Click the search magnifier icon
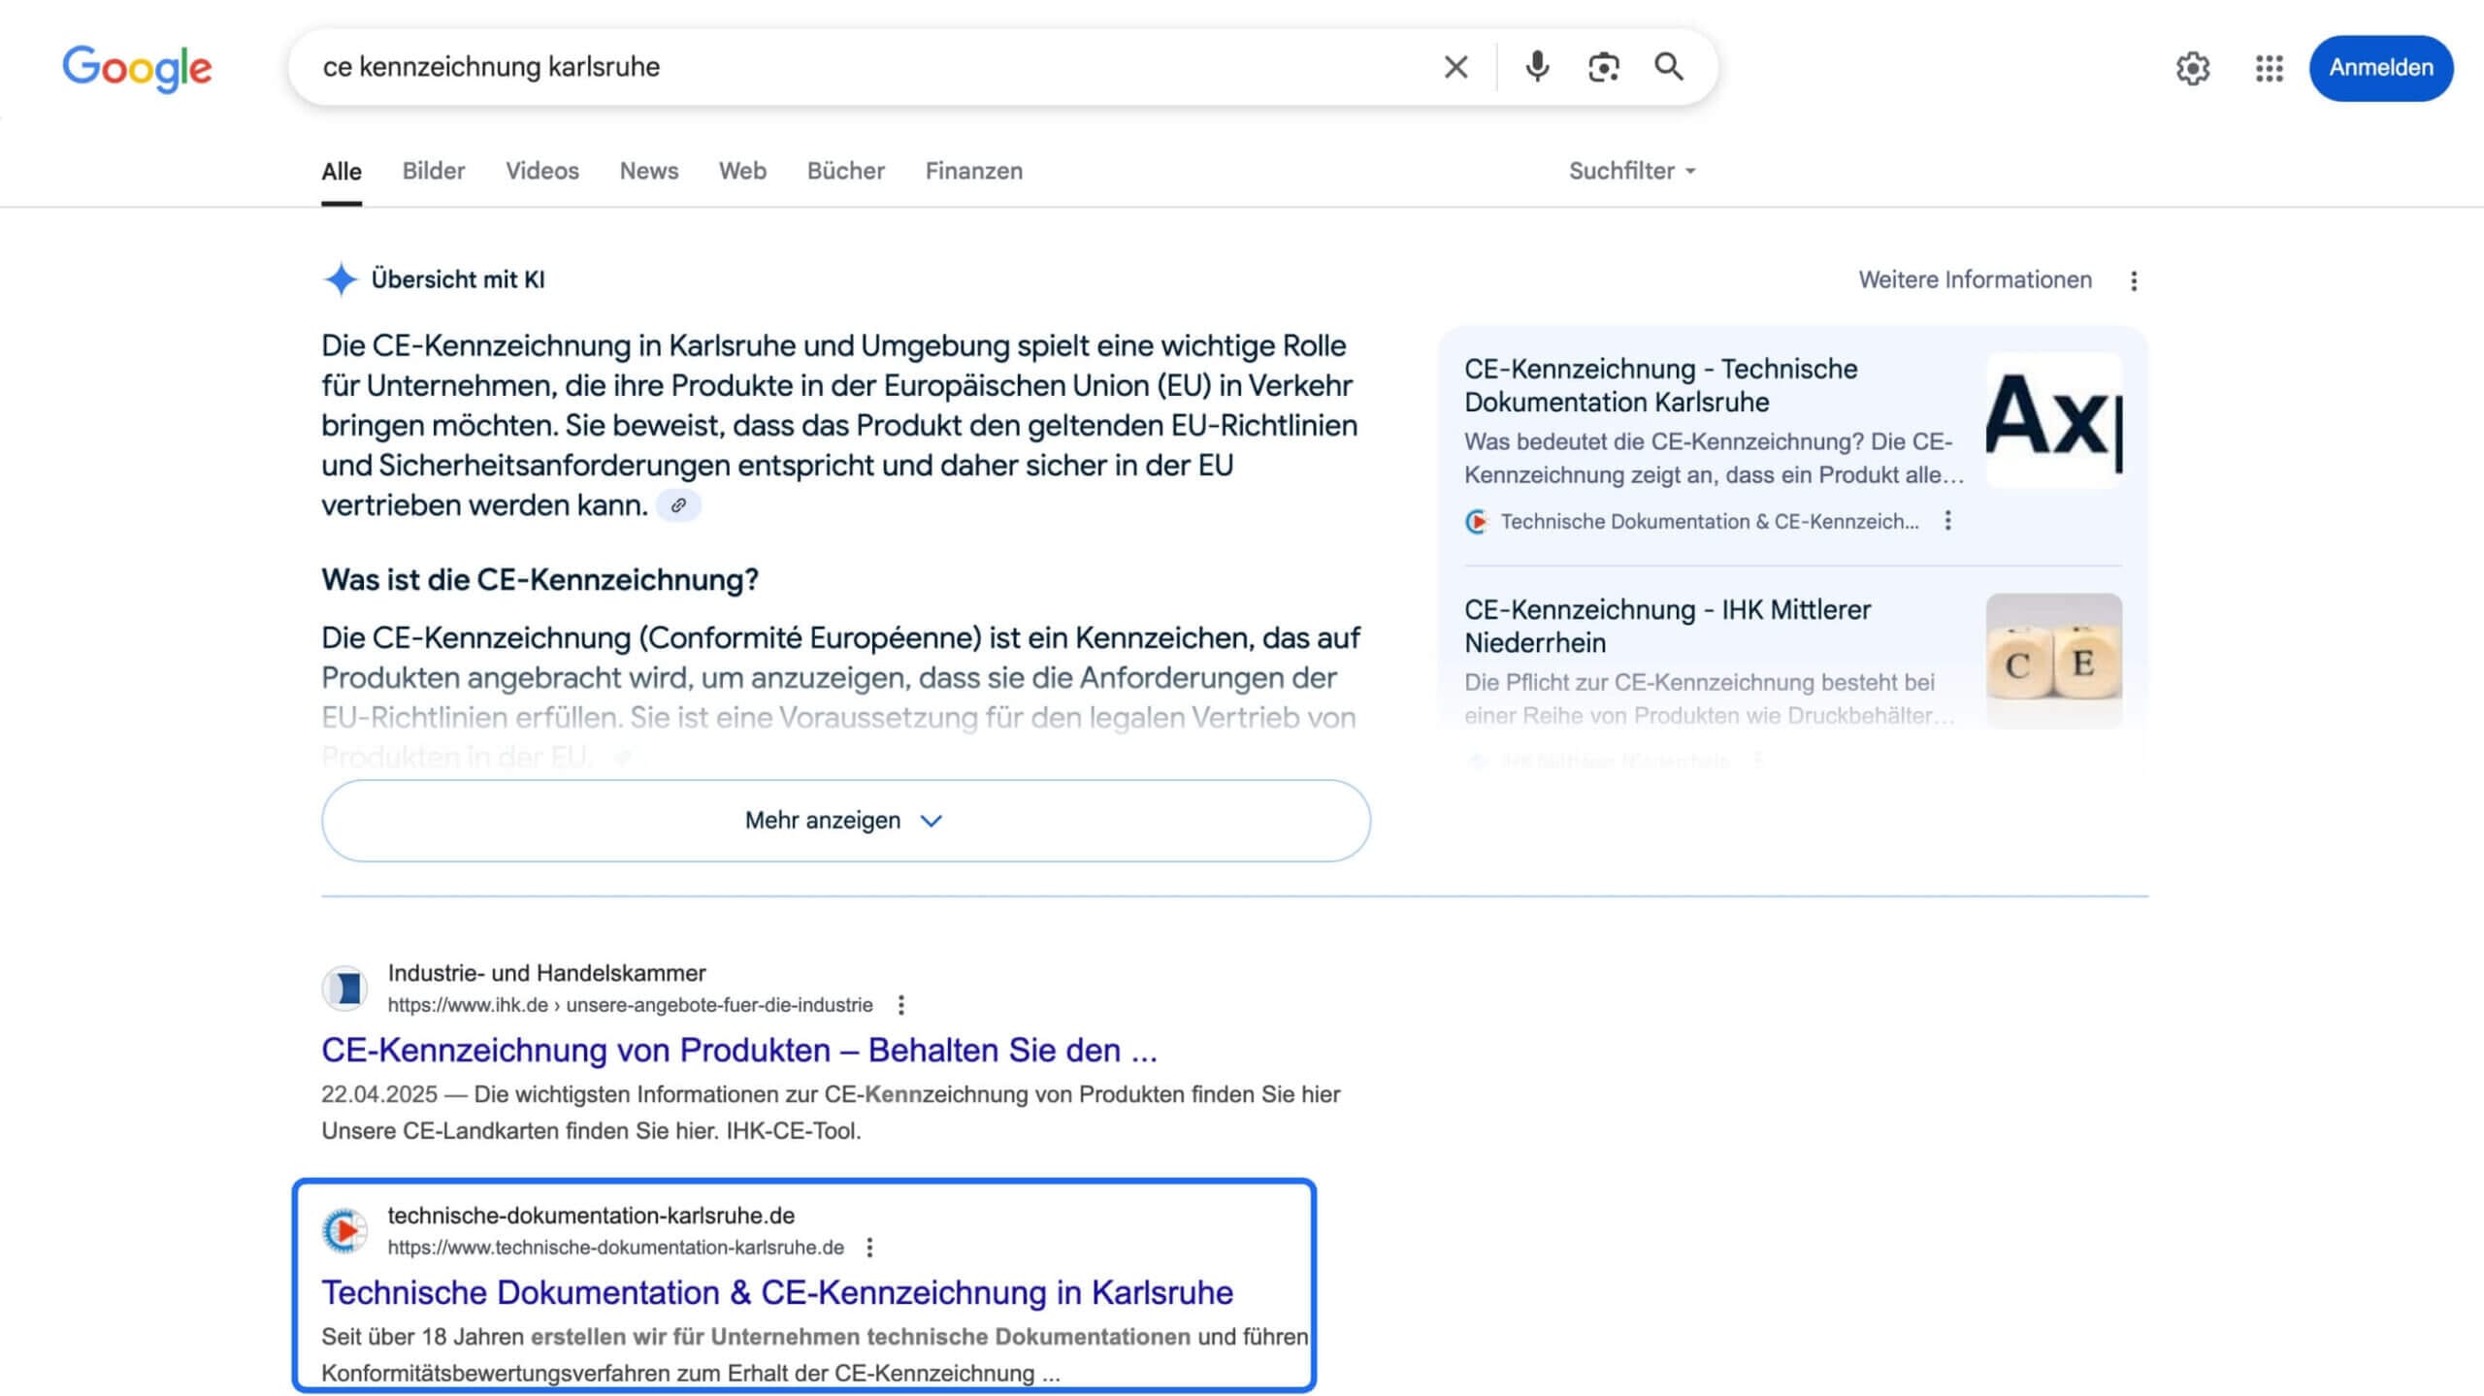Screen dimensions: 2484x1396 pos(1670,67)
